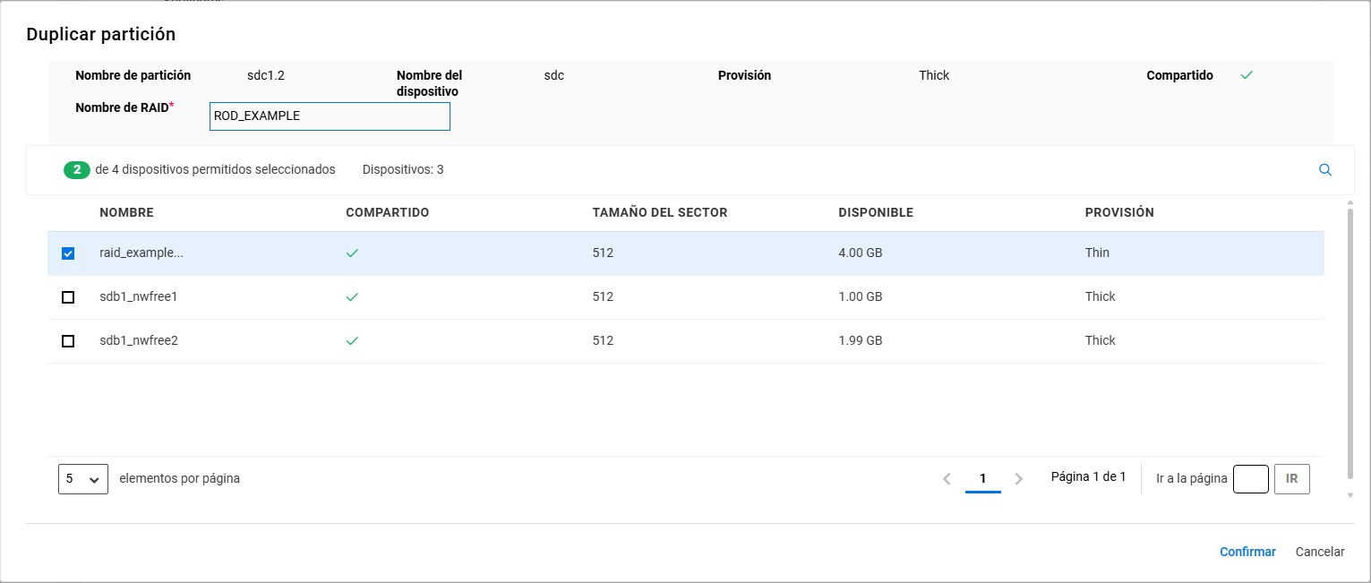Sort by the DISPONIBLE column header
The width and height of the screenshot is (1371, 583).
(x=875, y=213)
